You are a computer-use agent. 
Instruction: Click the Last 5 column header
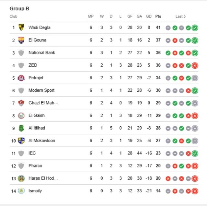(180, 17)
